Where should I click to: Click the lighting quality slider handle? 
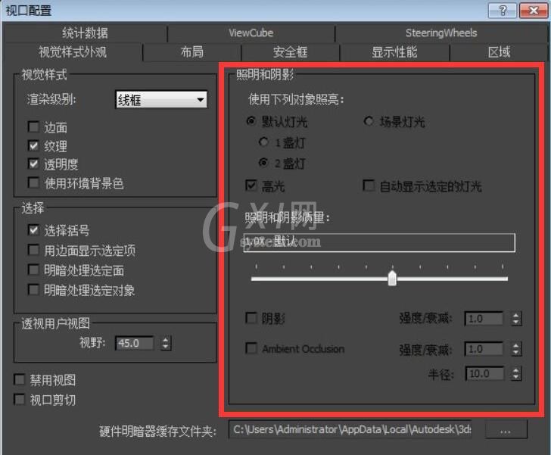coord(392,279)
